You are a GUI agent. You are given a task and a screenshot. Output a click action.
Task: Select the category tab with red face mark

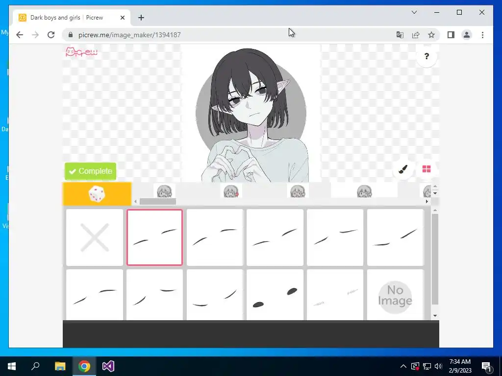[x=230, y=191]
